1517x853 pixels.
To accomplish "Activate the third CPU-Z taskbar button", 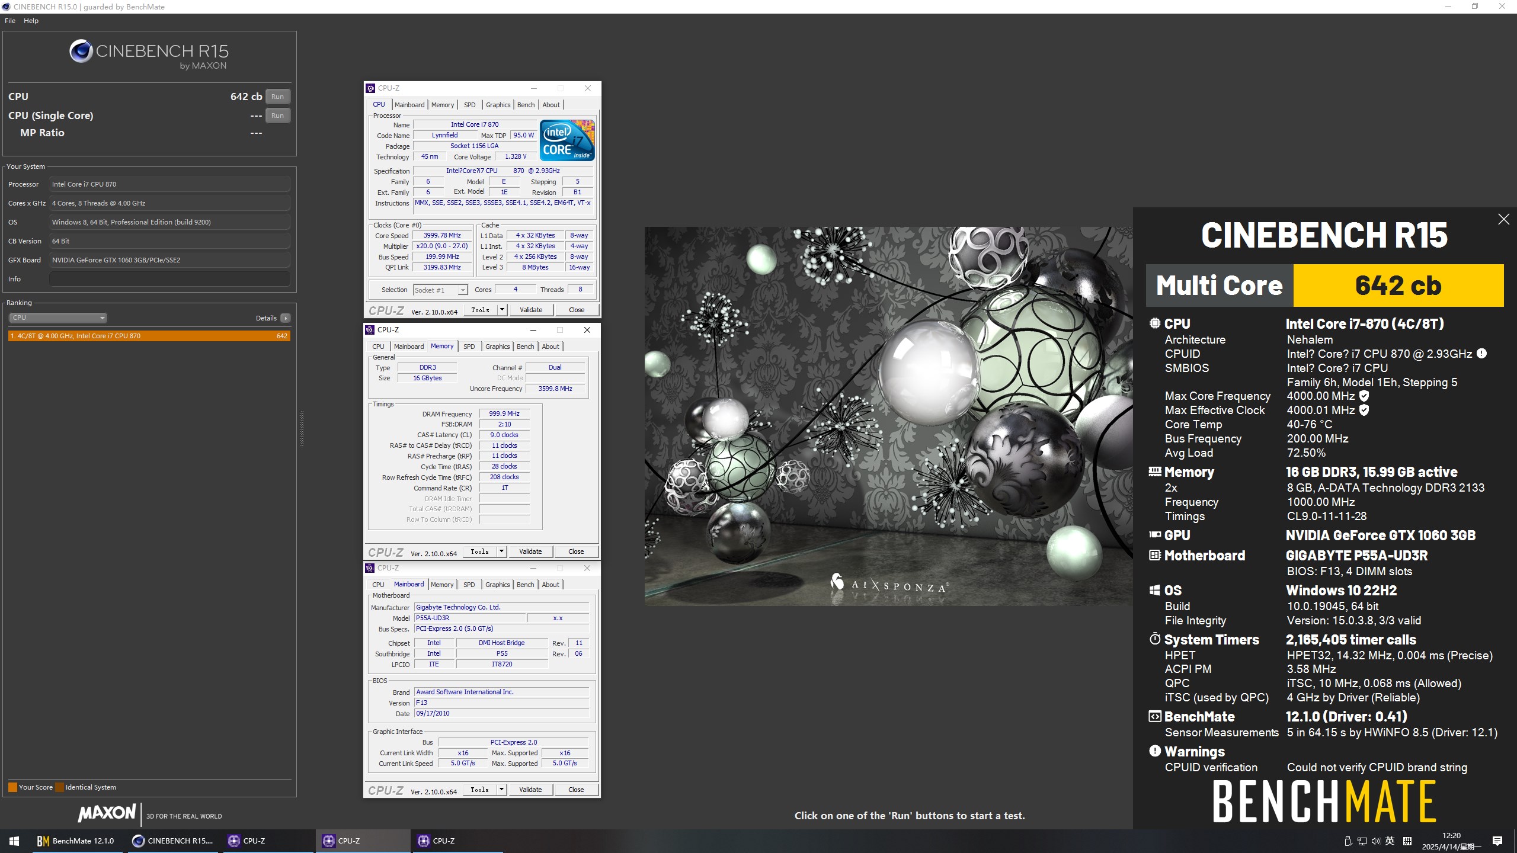I will pos(457,841).
